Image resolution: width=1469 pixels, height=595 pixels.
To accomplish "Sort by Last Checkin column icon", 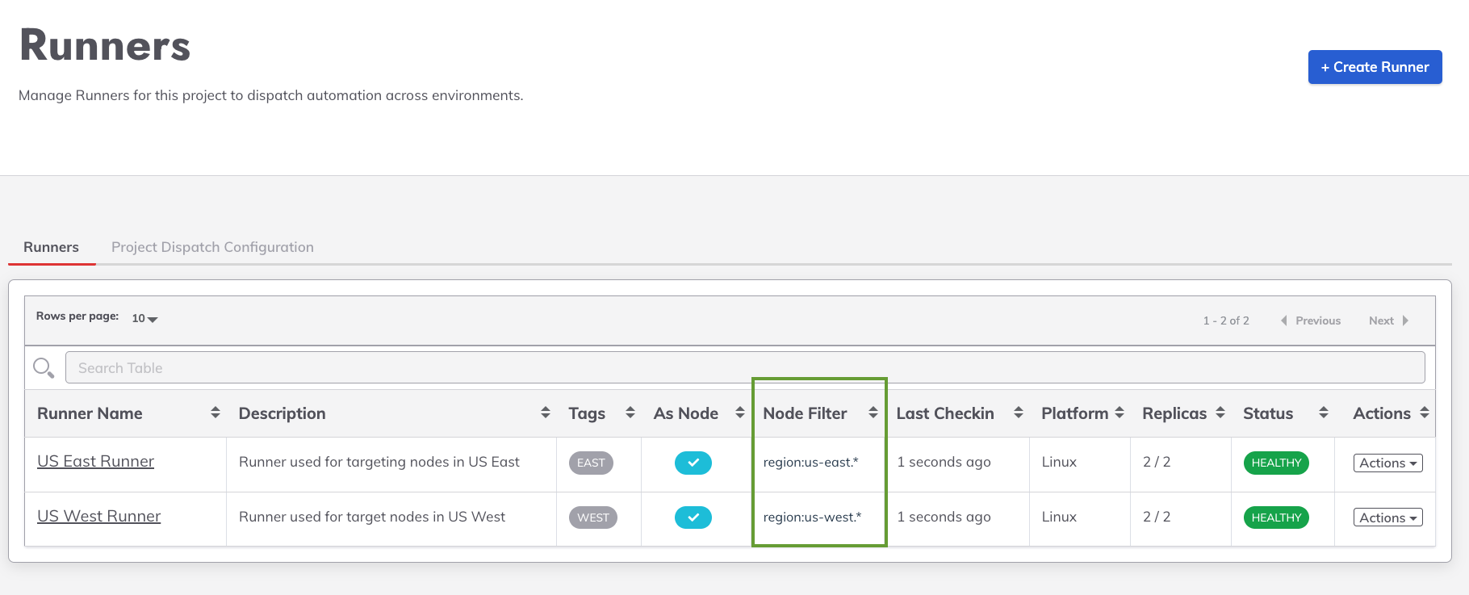I will click(1018, 413).
